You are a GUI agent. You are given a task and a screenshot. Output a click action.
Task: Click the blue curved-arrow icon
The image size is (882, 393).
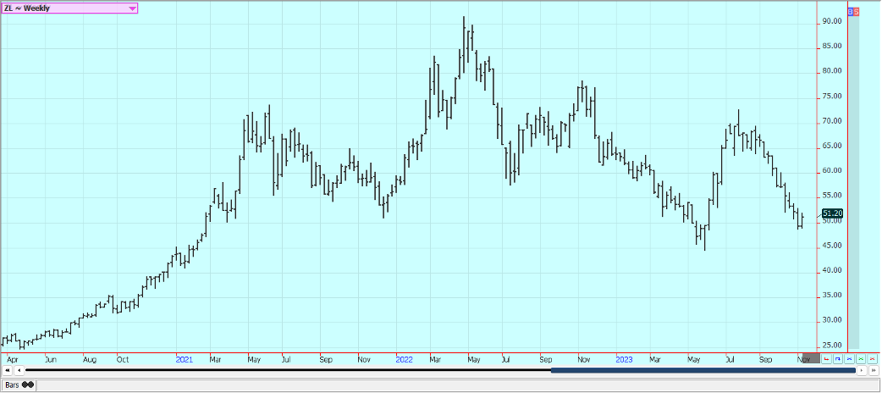click(x=838, y=358)
